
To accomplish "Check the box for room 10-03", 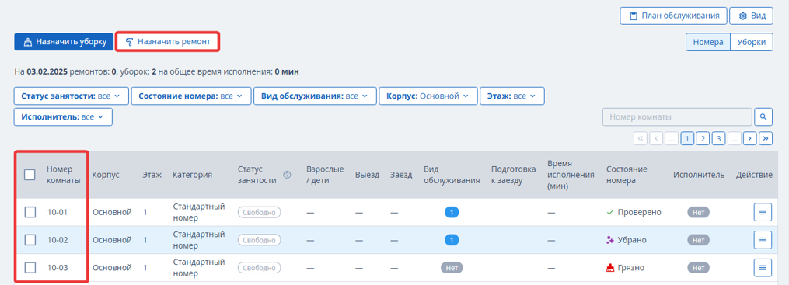I will 30,267.
